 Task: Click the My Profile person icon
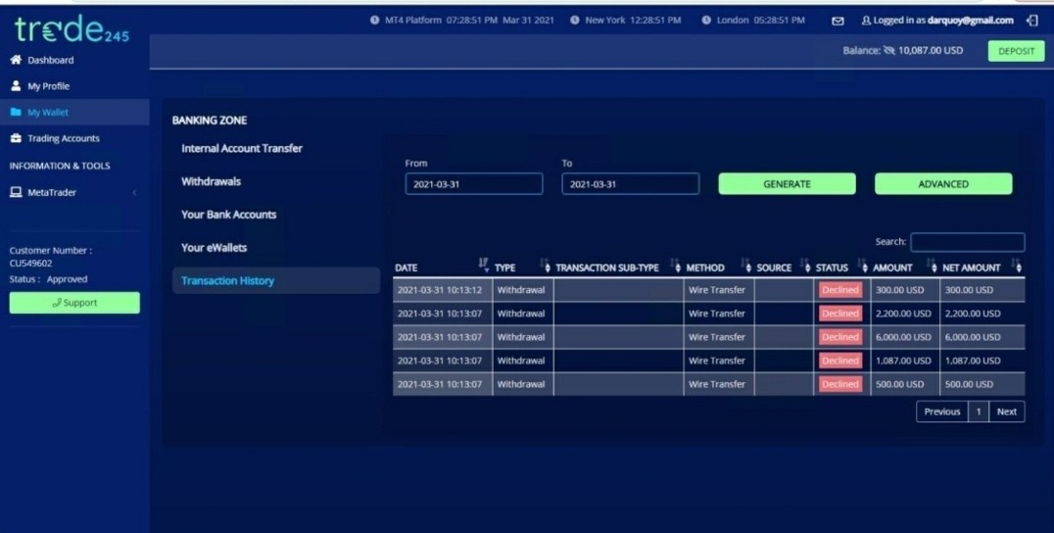(x=16, y=86)
